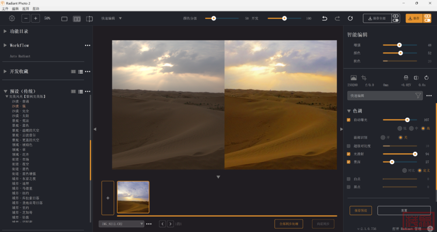Open the 视图 menu
The image size is (437, 232).
[25, 8]
